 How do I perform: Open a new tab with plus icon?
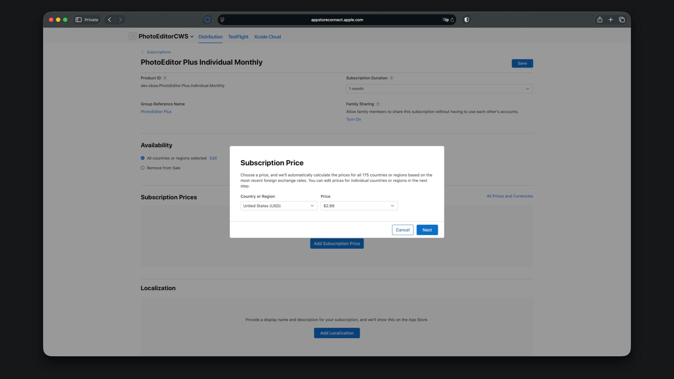610,20
